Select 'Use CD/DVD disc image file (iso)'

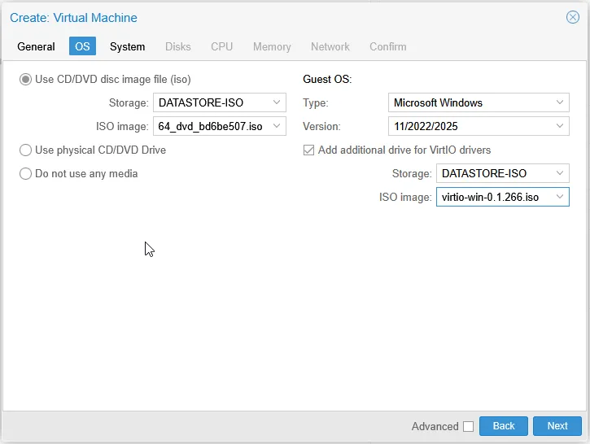tap(26, 80)
